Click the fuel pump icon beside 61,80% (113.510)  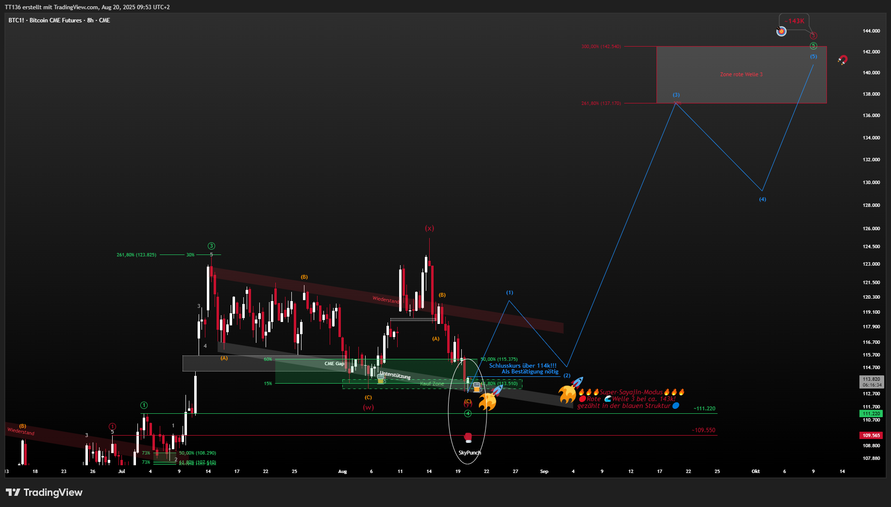pos(477,387)
